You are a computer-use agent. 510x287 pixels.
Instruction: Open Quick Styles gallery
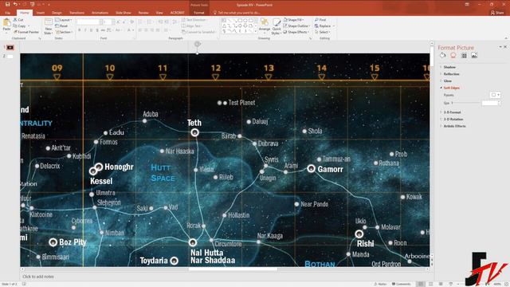coord(277,26)
